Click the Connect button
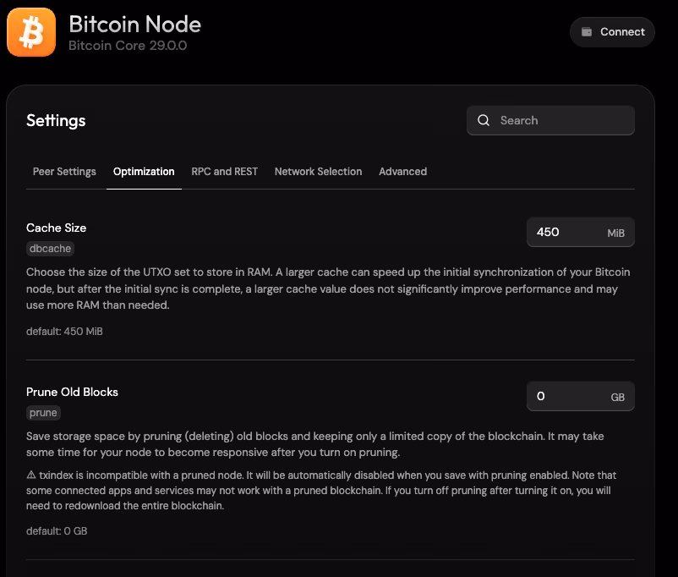The width and height of the screenshot is (678, 577). pos(612,31)
